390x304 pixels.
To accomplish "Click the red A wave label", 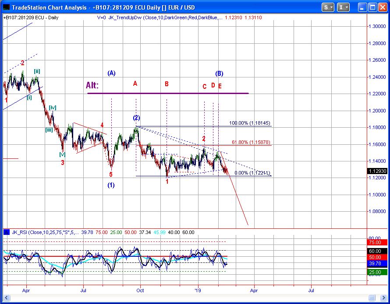I will 135,84.
